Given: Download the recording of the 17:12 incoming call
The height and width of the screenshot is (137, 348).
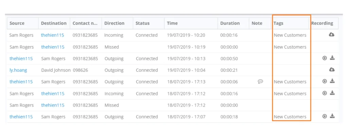Looking at the screenshot, I should click(x=332, y=93).
